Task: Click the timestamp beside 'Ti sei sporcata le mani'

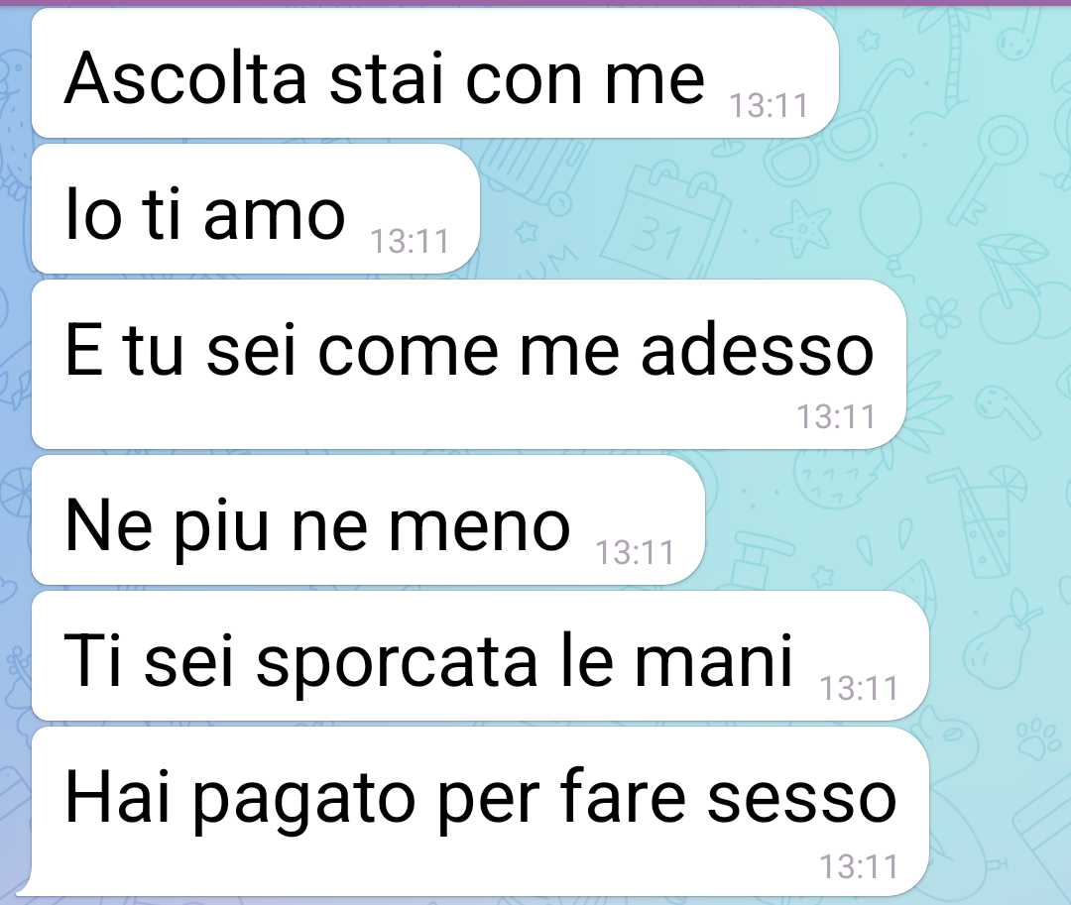Action: 859,688
